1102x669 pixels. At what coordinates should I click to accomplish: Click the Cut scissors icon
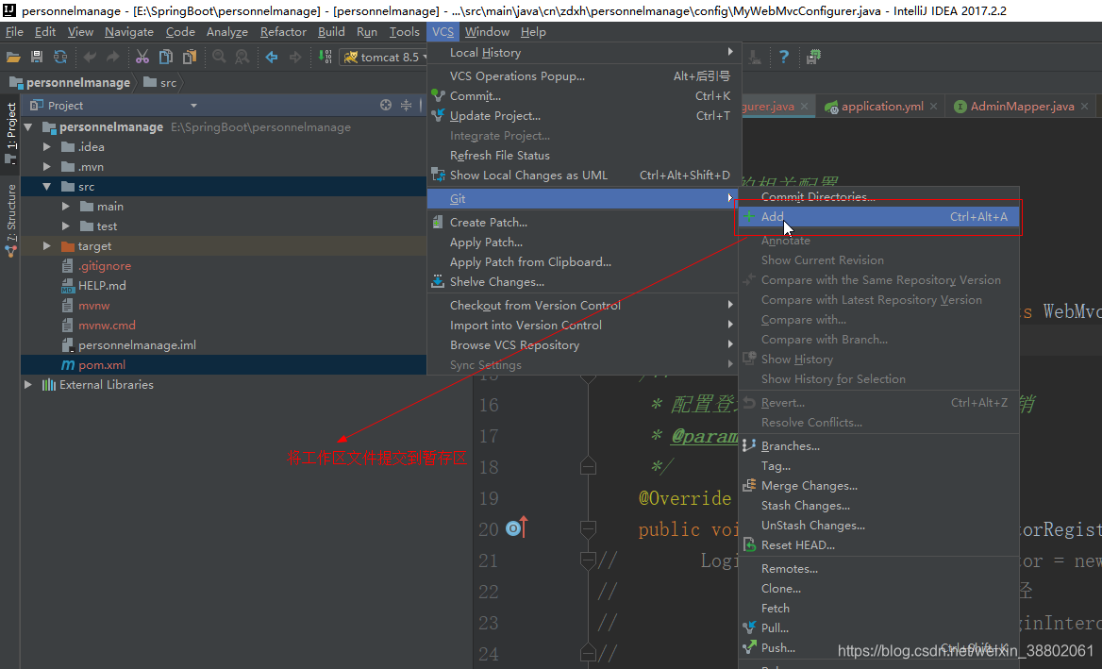[142, 57]
